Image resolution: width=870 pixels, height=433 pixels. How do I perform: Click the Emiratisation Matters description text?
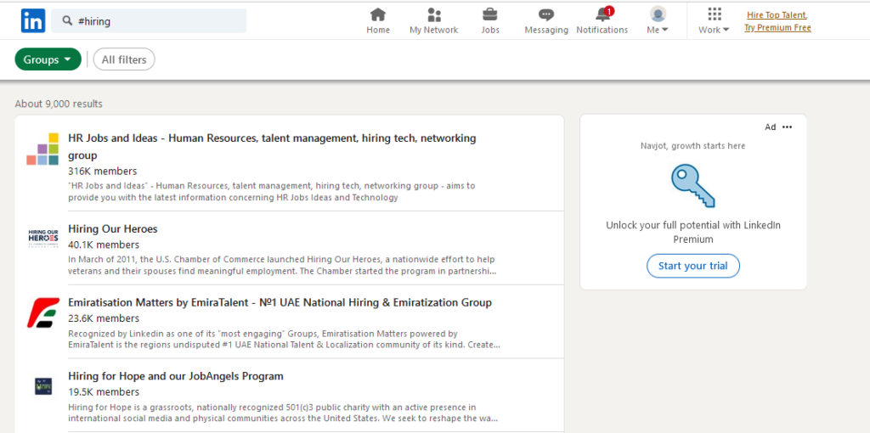click(x=285, y=340)
